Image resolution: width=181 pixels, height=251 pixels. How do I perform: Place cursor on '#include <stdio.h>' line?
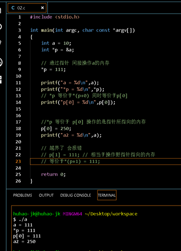pyautogui.click(x=55, y=17)
